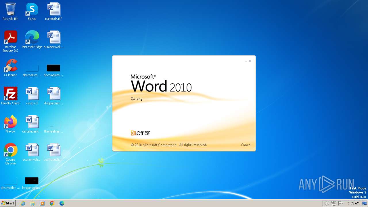
Task: Launch Internet Explorer from the taskbar
Action: 23,203
